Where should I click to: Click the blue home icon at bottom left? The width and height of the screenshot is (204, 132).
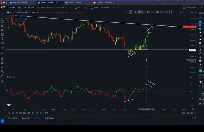tap(2, 121)
